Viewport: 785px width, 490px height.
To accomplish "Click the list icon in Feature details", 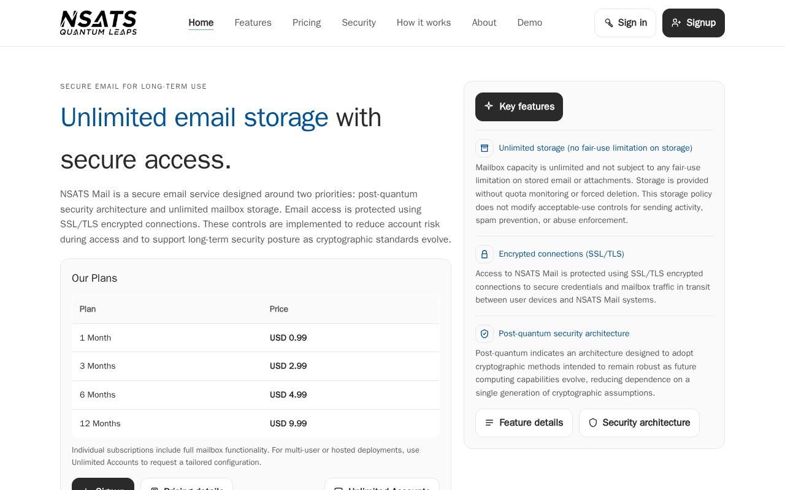I will coord(489,423).
